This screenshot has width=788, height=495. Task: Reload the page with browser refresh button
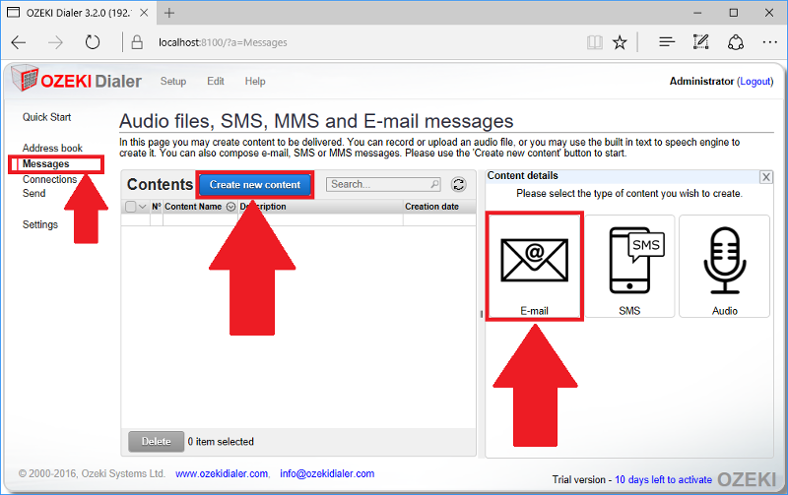coord(93,42)
